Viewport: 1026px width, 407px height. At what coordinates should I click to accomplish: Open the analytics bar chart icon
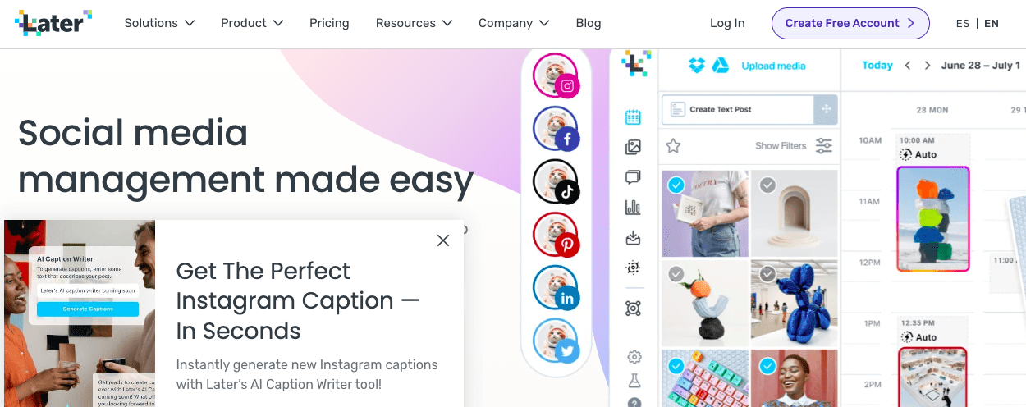[x=633, y=207]
